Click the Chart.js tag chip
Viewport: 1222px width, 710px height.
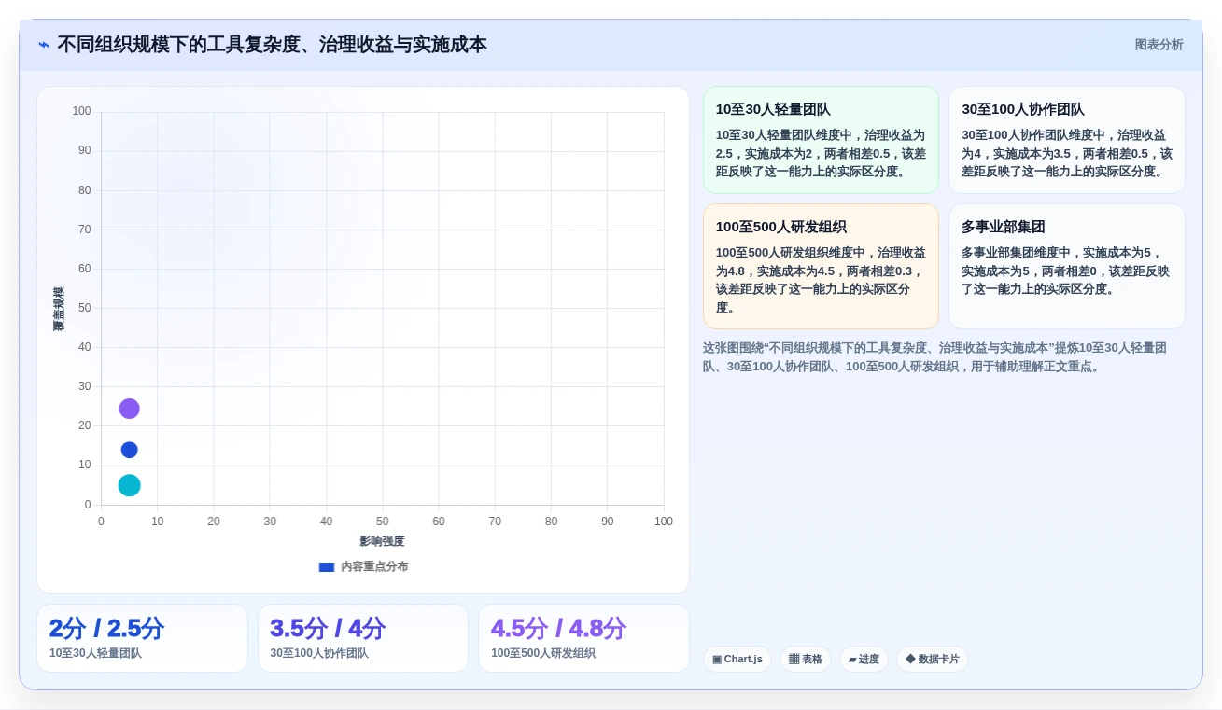point(737,660)
